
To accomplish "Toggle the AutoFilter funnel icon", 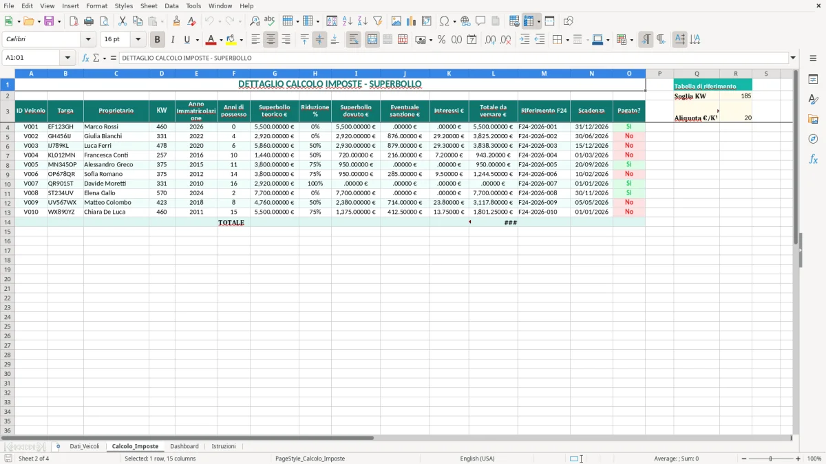I will (377, 21).
